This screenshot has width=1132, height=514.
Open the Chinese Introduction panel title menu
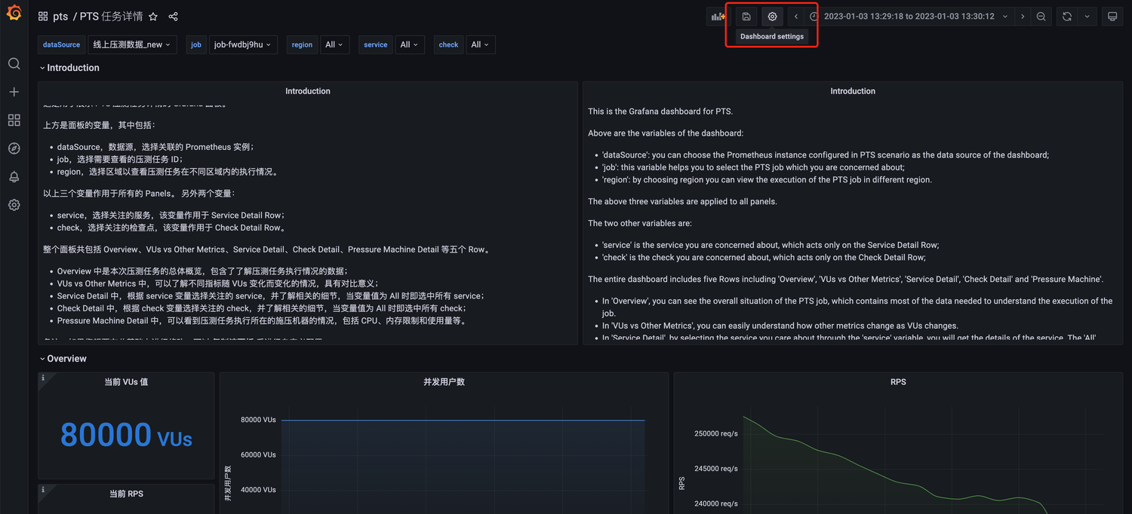point(308,91)
